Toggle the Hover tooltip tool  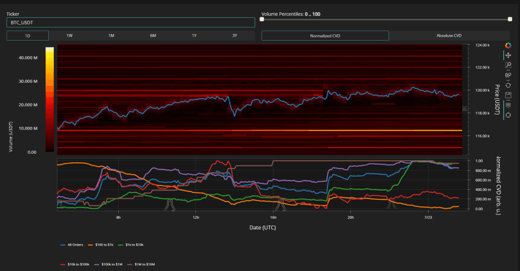coord(508,106)
